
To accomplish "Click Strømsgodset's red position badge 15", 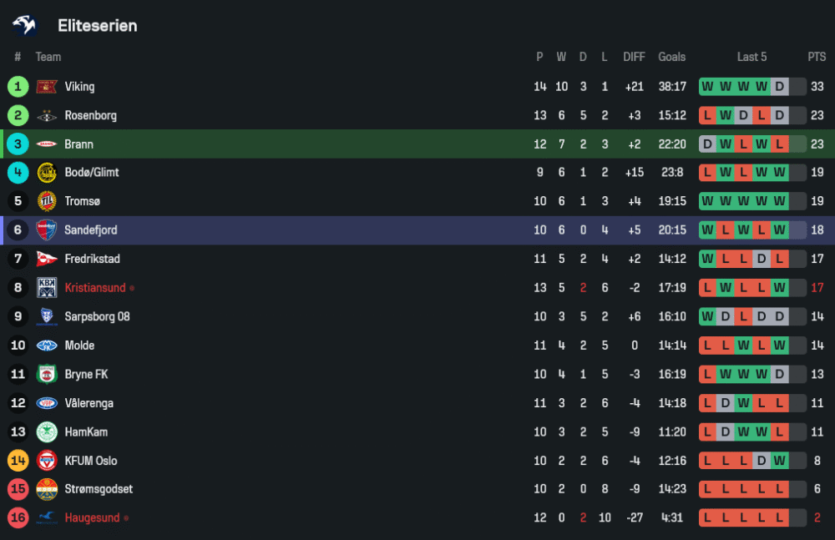I will 18,489.
